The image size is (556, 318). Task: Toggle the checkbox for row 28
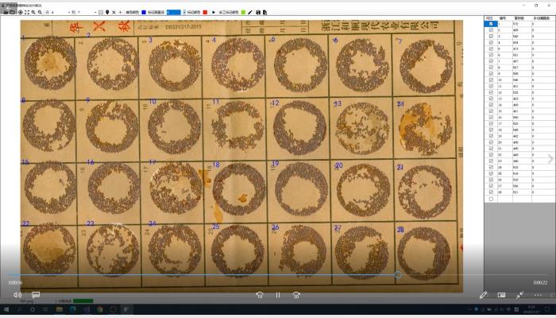coord(491,192)
